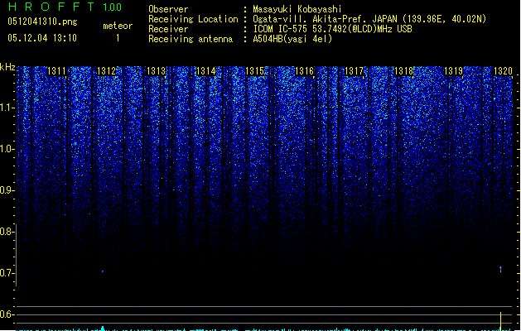Click the 1317 time marker

click(x=355, y=71)
